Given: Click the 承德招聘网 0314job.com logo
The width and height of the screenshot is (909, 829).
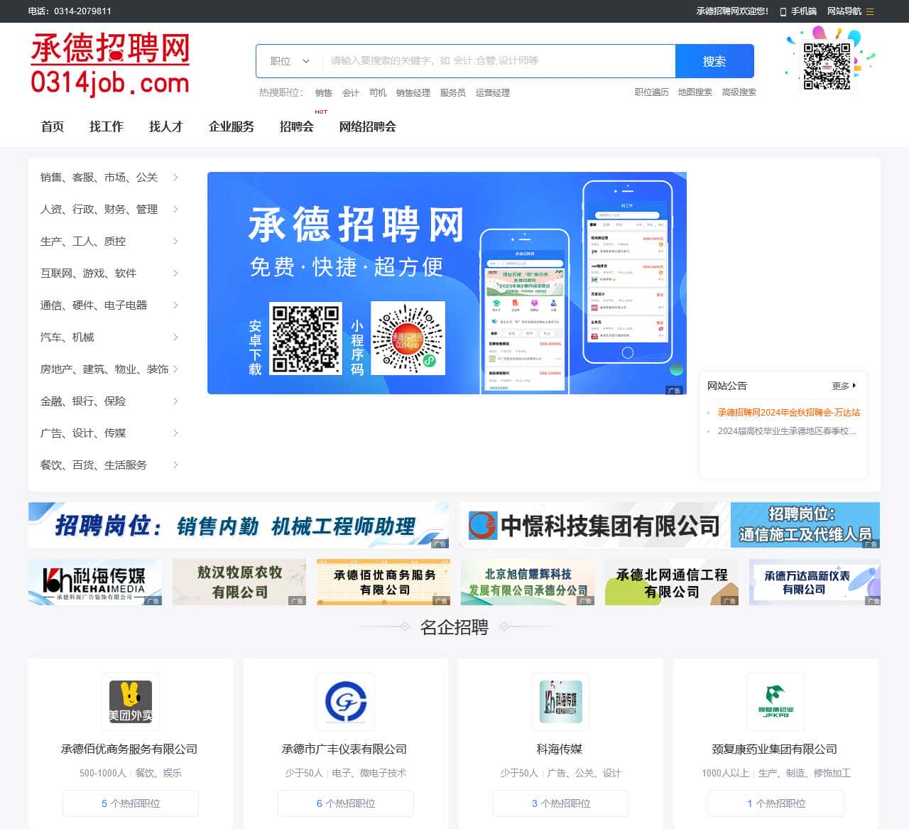Looking at the screenshot, I should tap(110, 65).
